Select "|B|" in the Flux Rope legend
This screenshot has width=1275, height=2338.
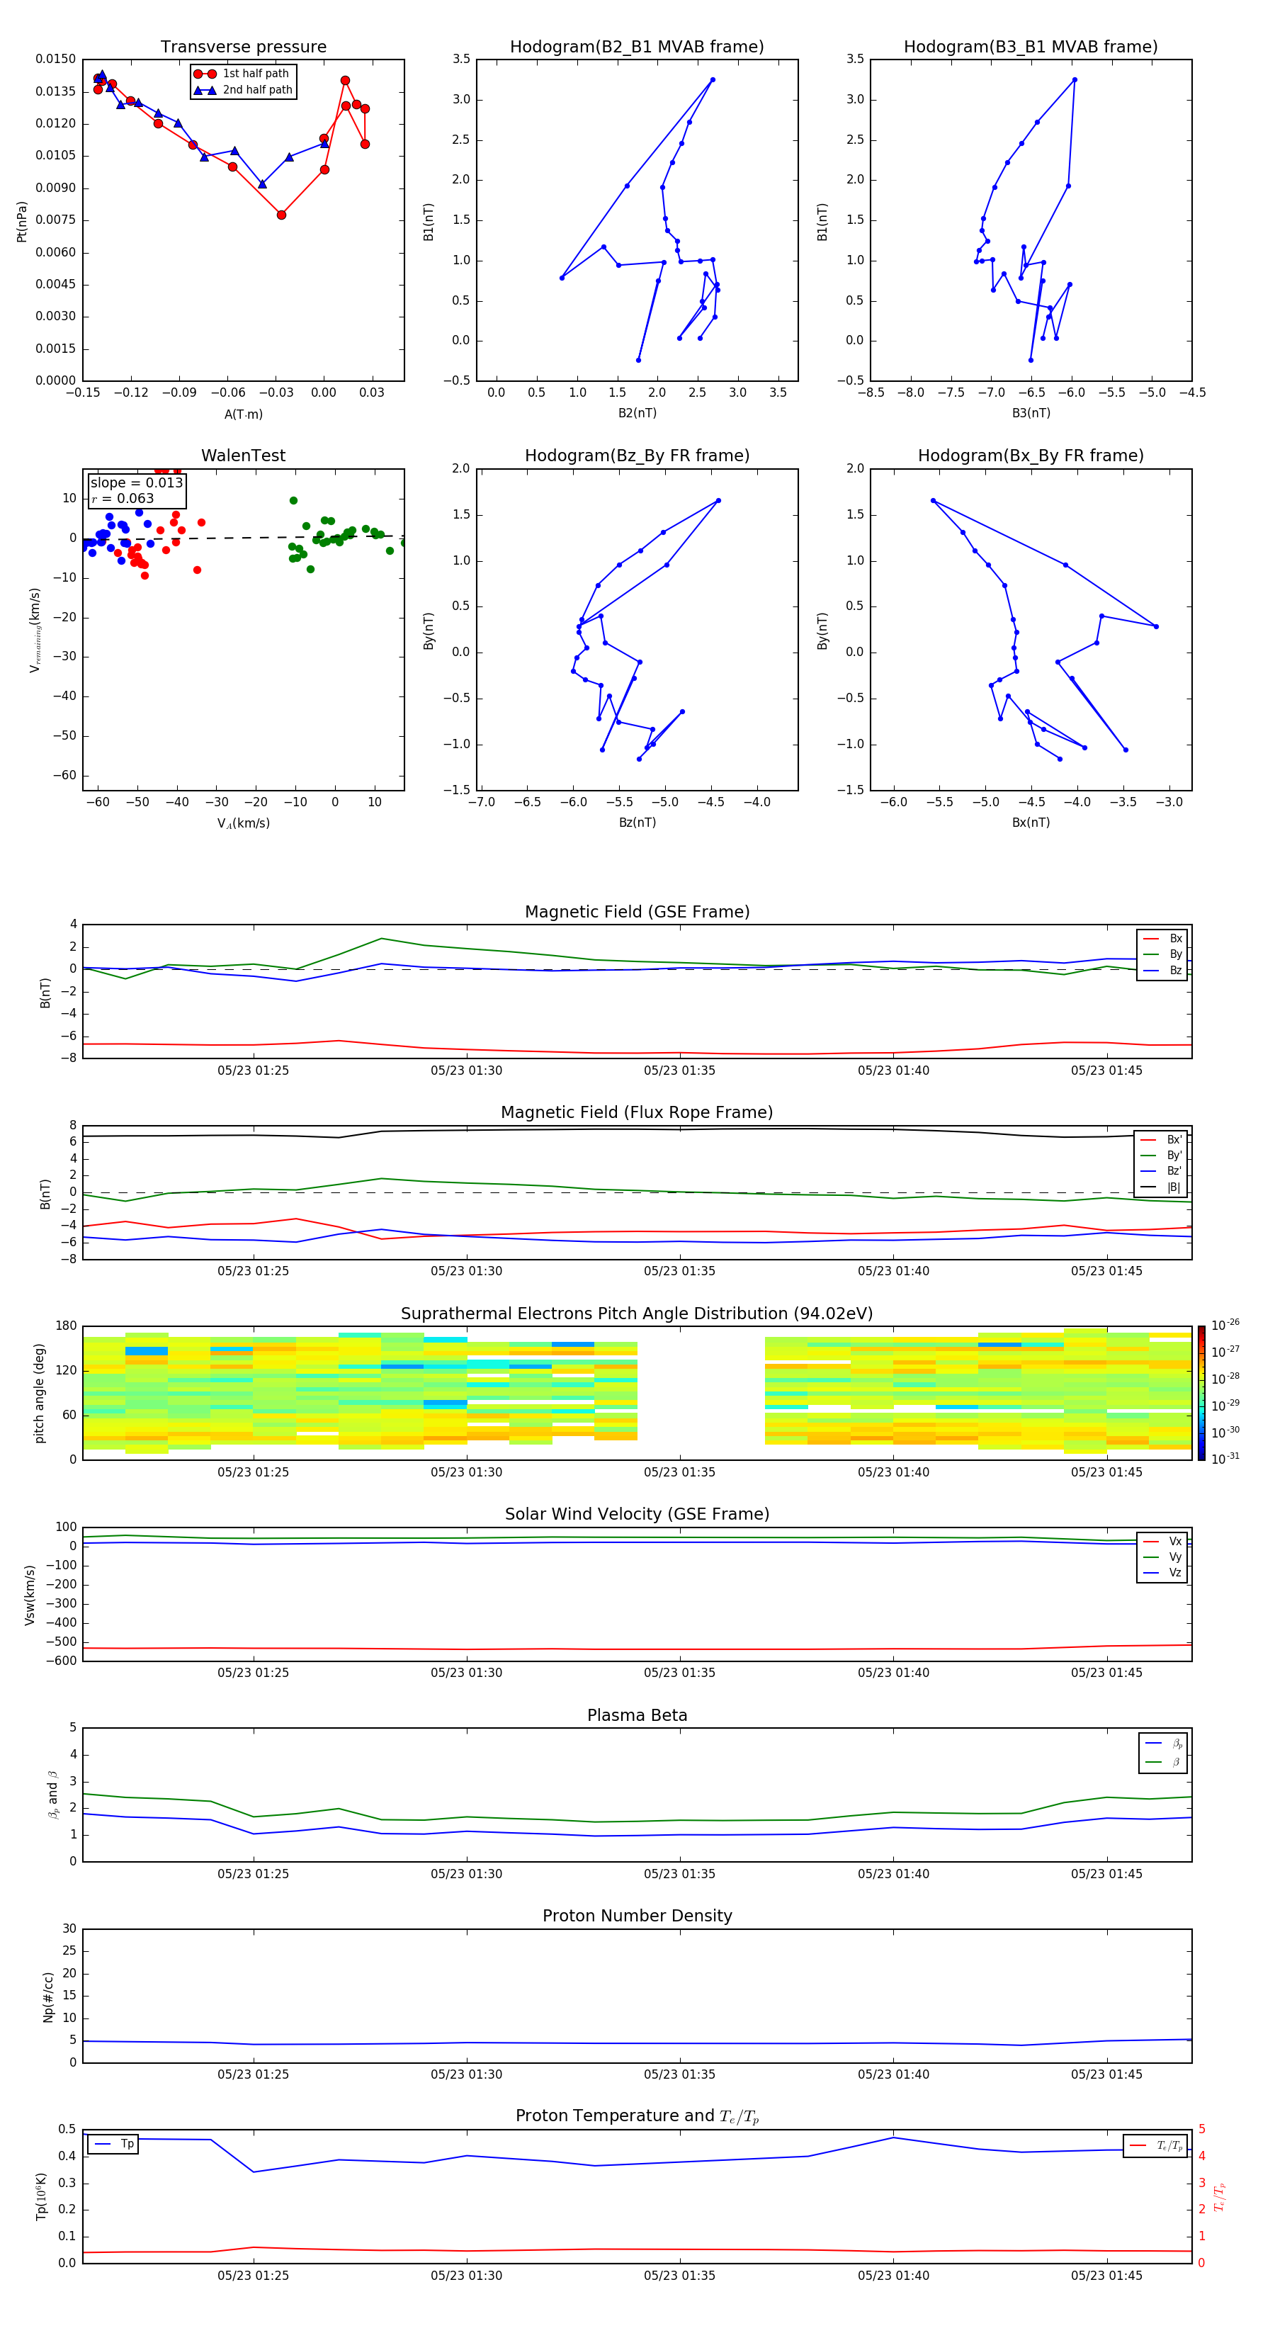[1162, 1187]
